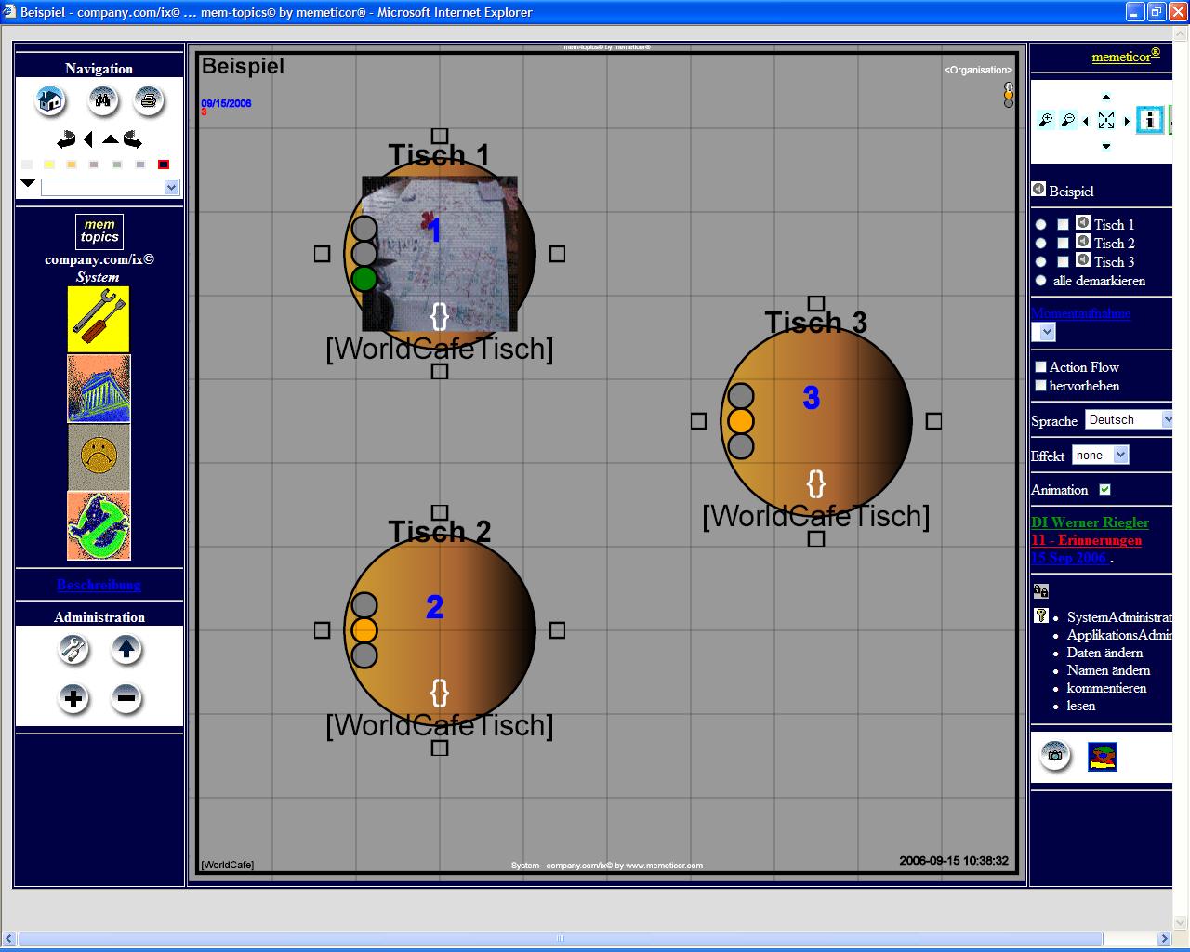Click the Home icon in Navigation

50,100
